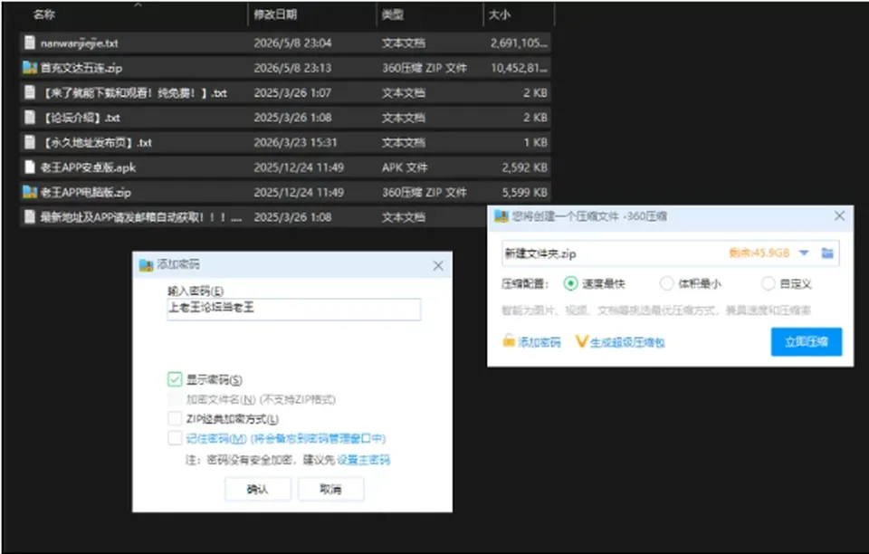869x554 pixels.
Task: Click the 2026/5/8 23:04 date cell
Action: pos(292,43)
